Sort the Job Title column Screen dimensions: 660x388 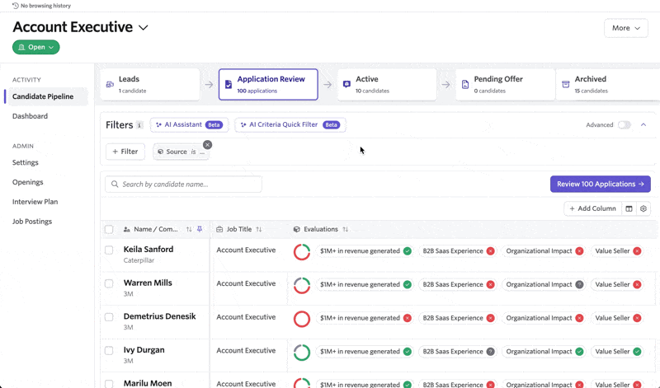tap(259, 230)
